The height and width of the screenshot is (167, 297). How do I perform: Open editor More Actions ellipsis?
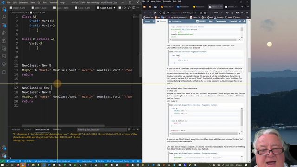138,8
